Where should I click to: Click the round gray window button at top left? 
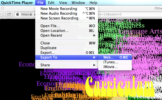[3, 8]
